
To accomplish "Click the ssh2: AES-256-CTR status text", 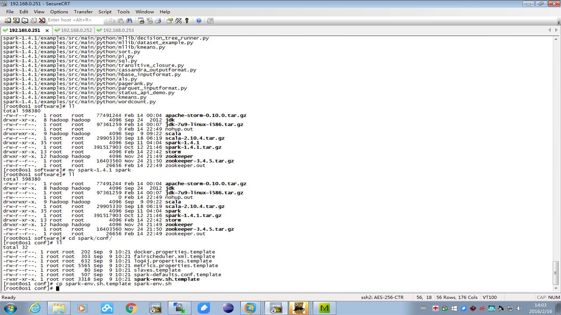I will click(x=382, y=297).
